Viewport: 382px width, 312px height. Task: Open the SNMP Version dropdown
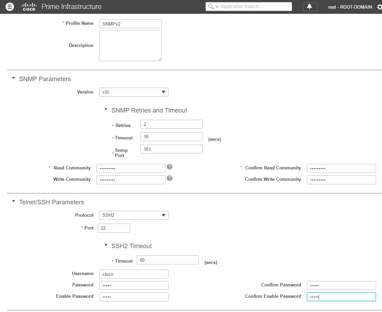pyautogui.click(x=134, y=92)
